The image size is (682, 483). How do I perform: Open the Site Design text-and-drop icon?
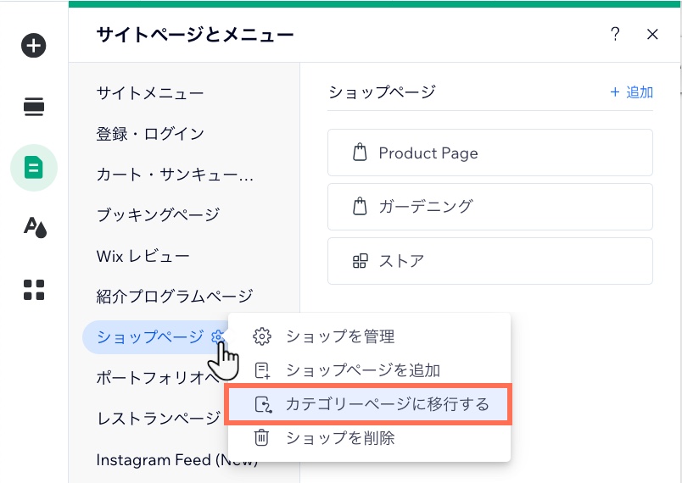click(x=34, y=227)
